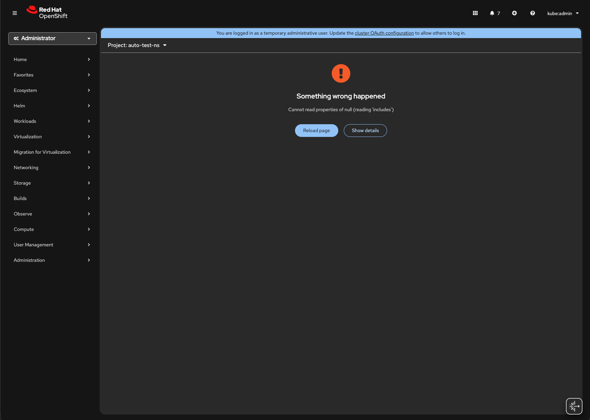Click the Reload page button
Image resolution: width=590 pixels, height=420 pixels.
[317, 130]
